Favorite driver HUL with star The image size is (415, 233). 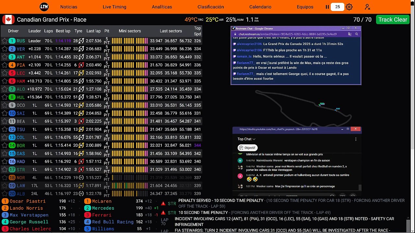point(5,97)
